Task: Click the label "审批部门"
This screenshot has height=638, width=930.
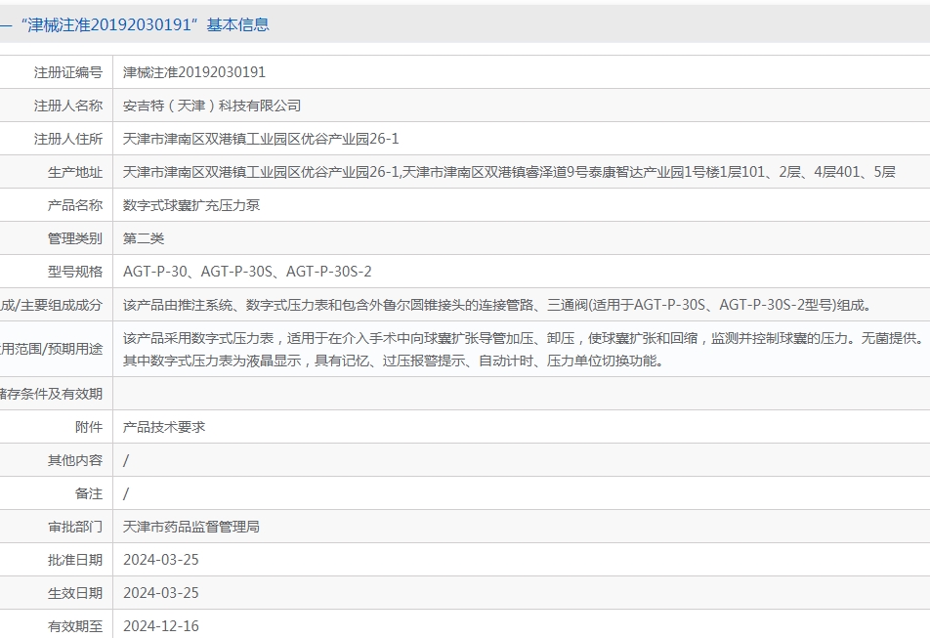Action: click(75, 527)
